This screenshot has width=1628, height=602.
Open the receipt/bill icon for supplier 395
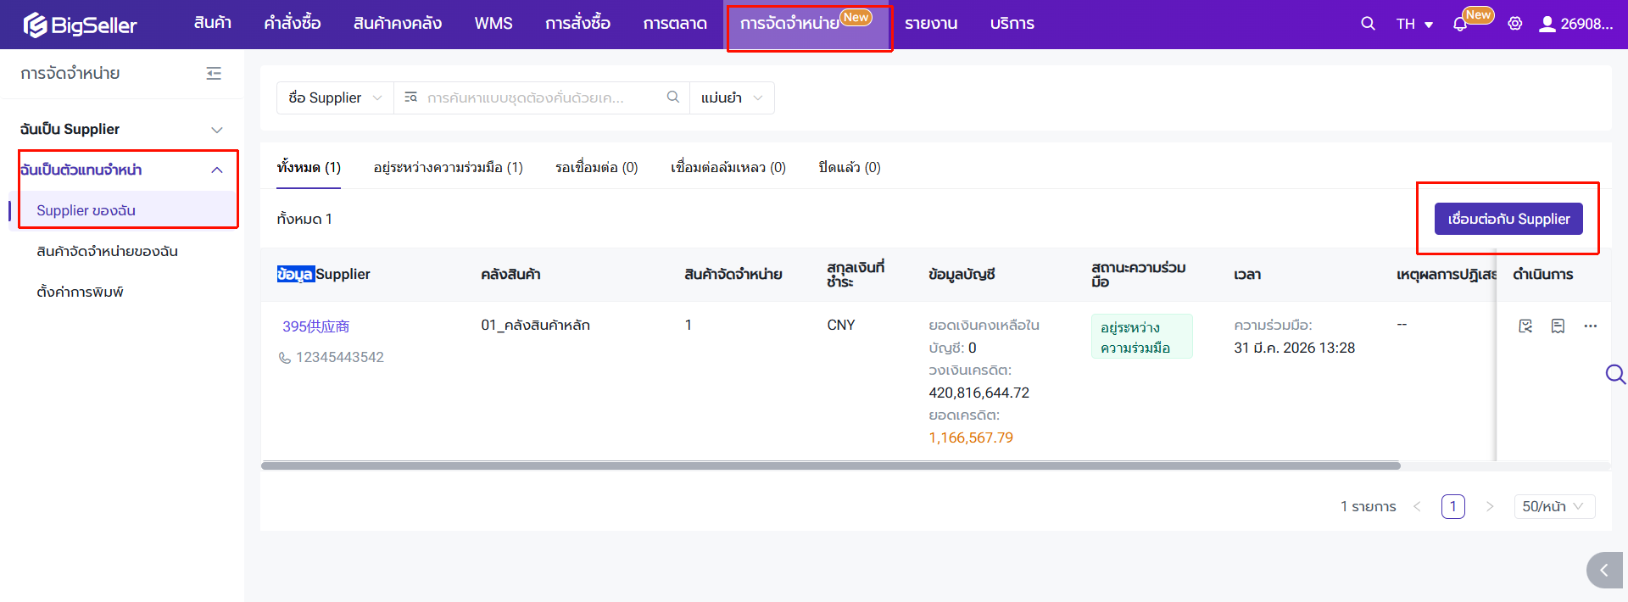pos(1558,326)
